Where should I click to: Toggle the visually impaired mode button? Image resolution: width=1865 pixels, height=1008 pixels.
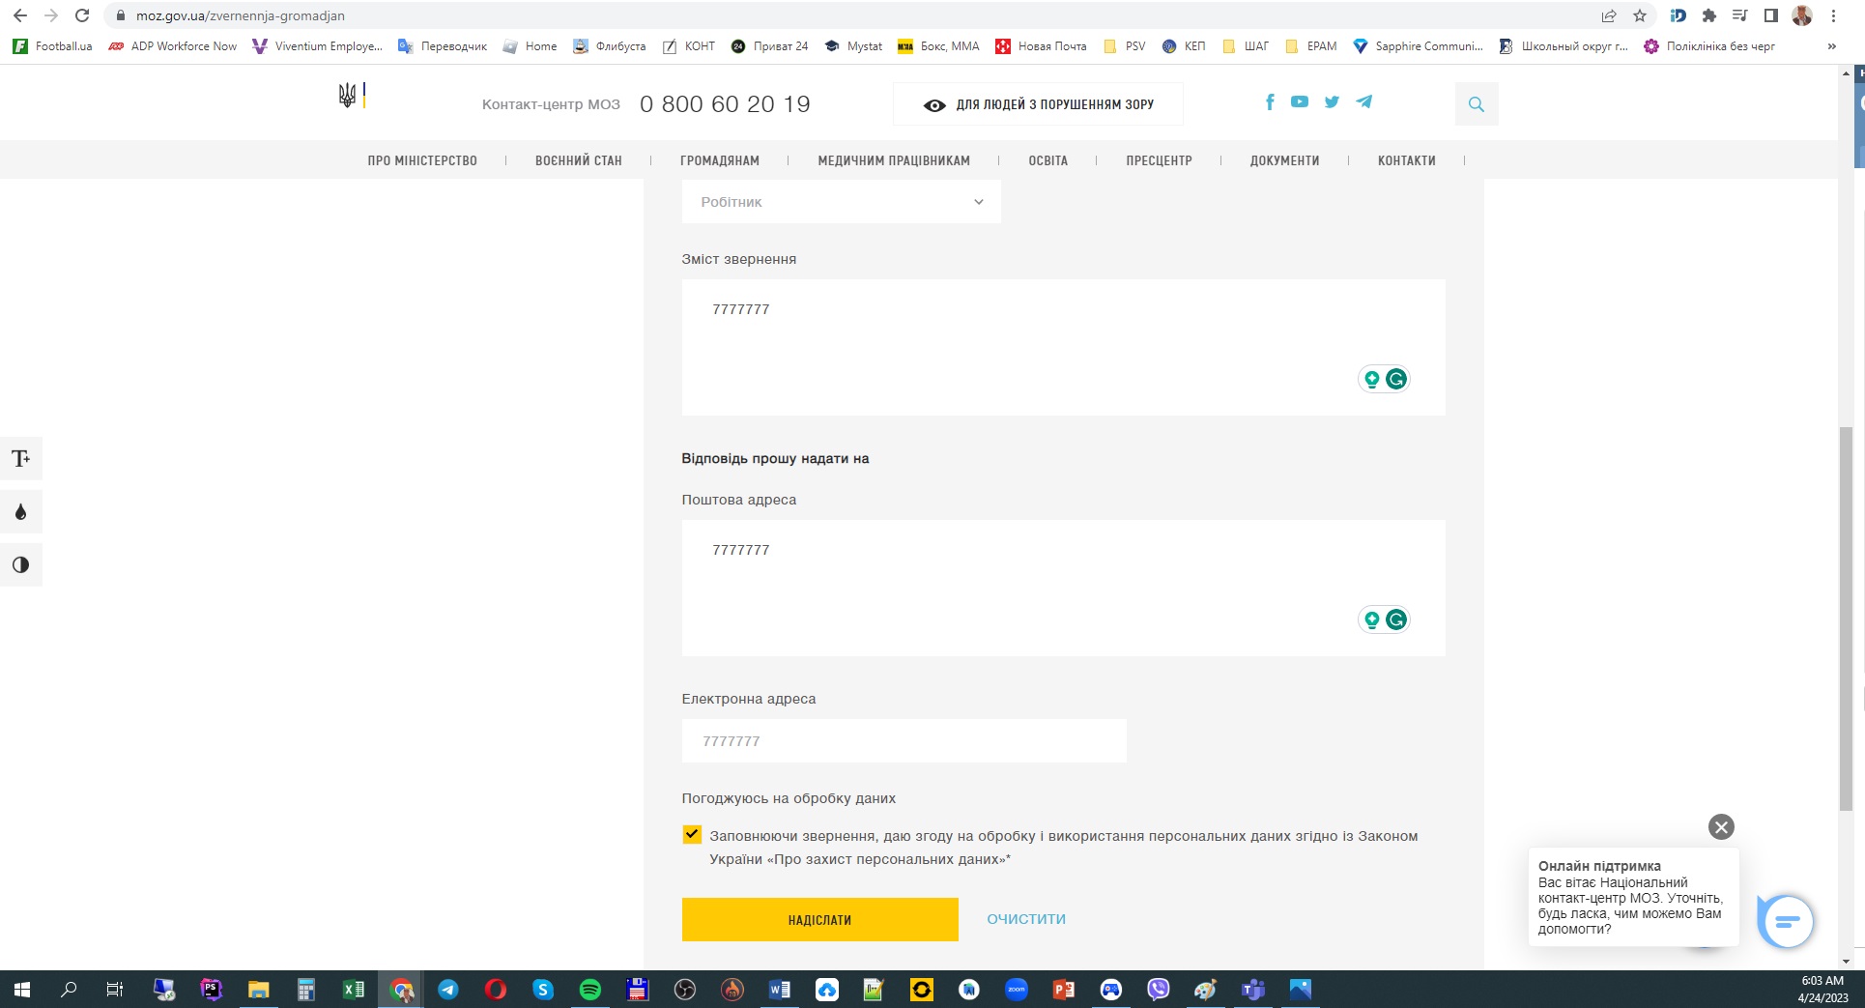coord(1038,104)
